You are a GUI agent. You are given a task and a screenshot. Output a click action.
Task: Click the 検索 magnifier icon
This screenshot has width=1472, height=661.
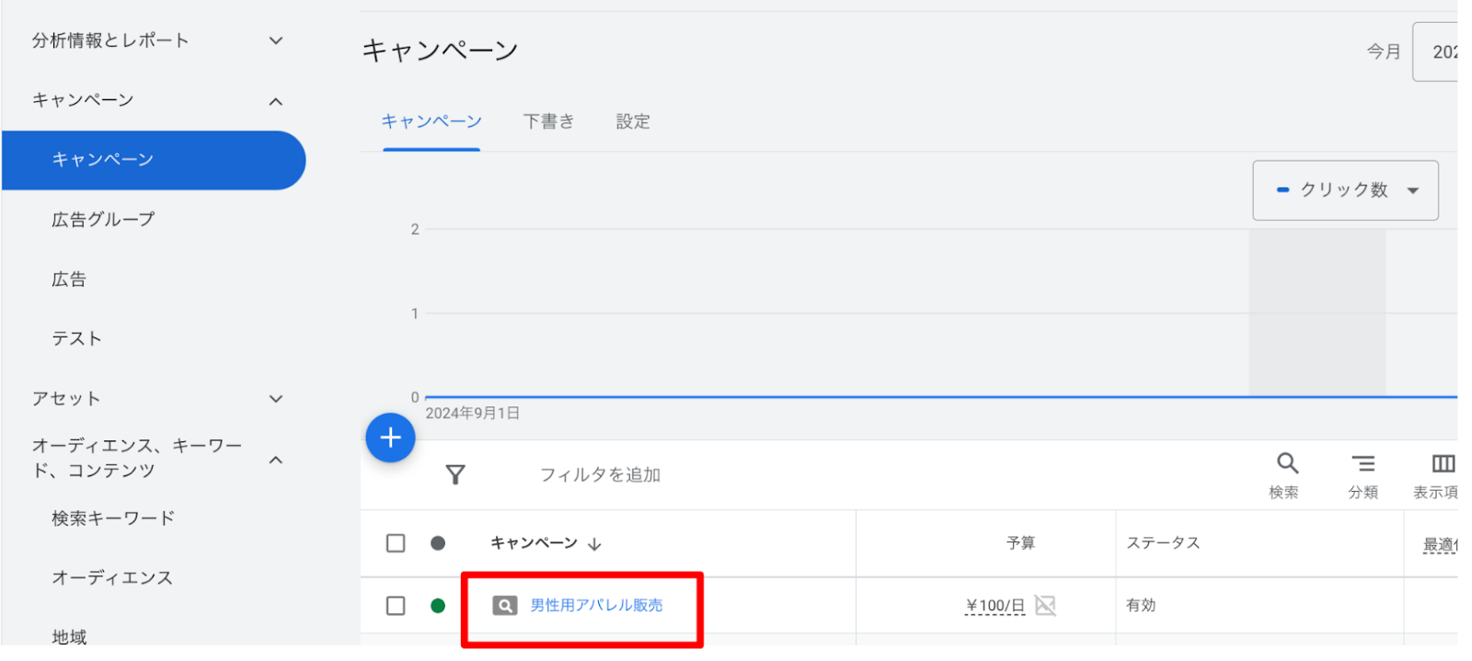1287,463
